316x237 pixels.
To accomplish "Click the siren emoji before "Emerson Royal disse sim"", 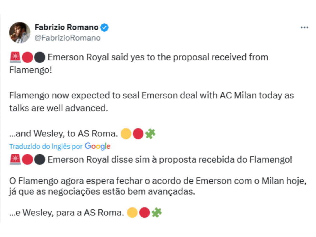I will click(x=14, y=160).
